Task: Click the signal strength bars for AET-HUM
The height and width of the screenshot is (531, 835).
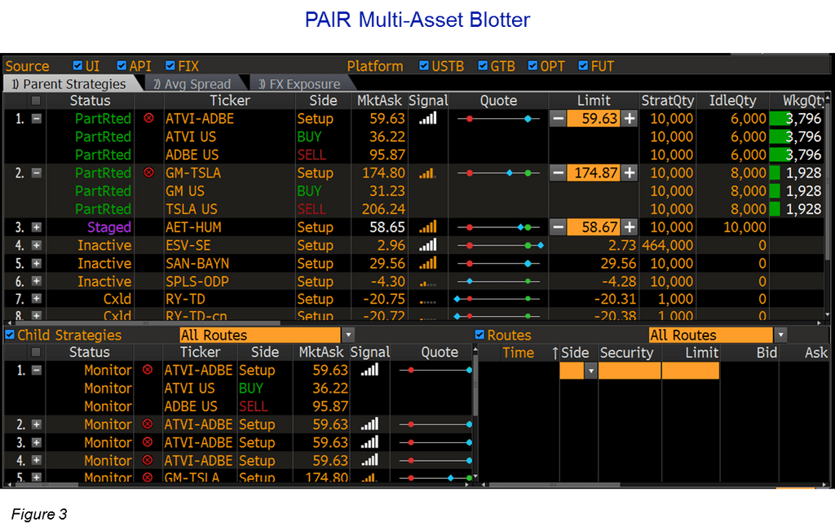Action: 427,226
